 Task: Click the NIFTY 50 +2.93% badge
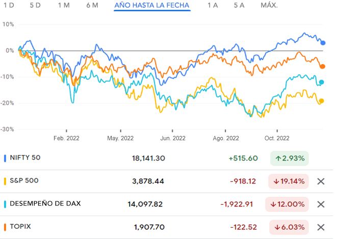(x=289, y=158)
